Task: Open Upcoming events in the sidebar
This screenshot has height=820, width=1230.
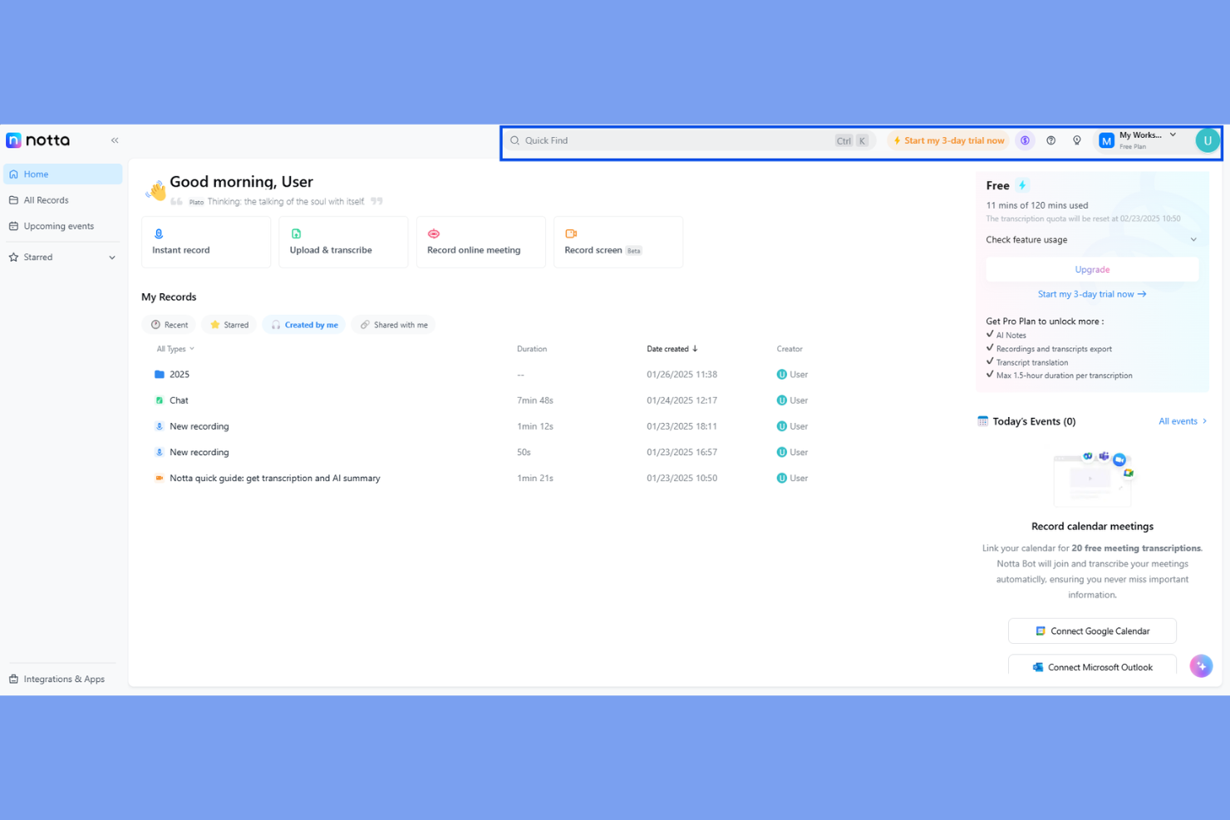Action: tap(57, 225)
